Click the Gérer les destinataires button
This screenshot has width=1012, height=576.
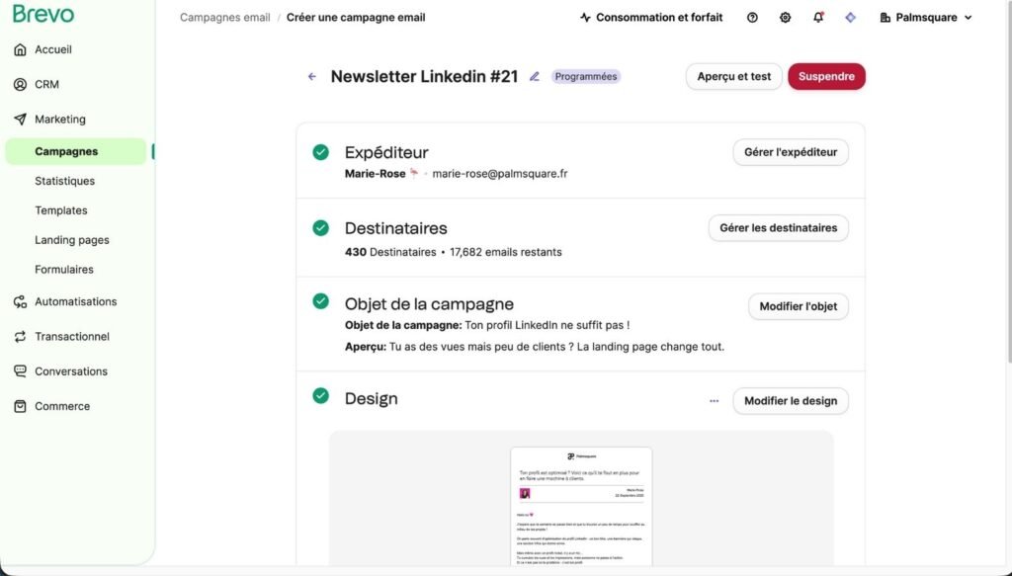[778, 228]
